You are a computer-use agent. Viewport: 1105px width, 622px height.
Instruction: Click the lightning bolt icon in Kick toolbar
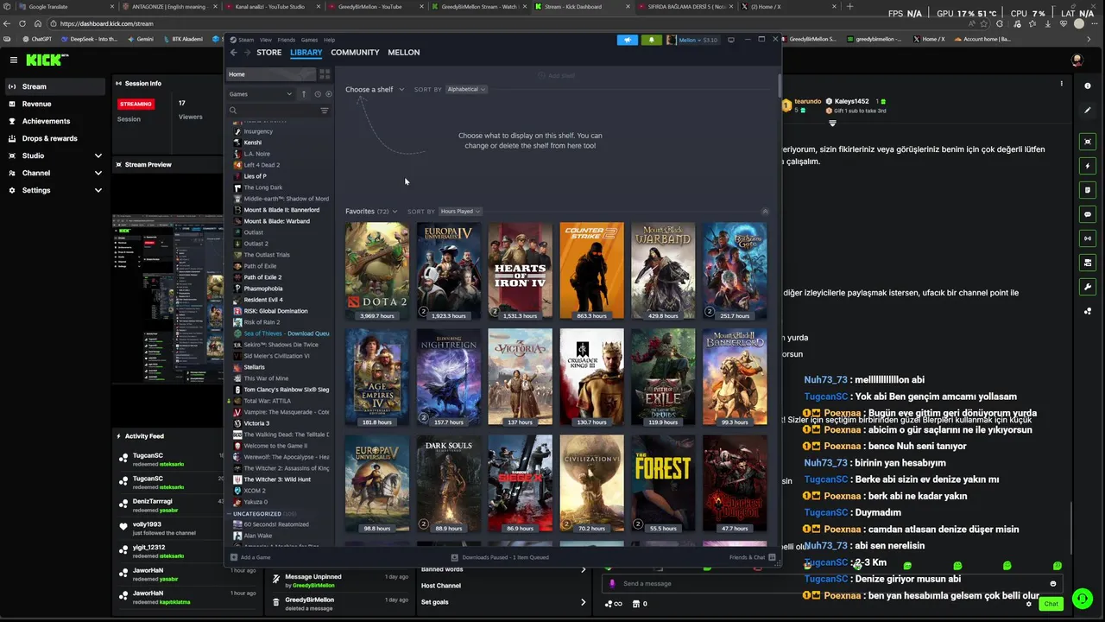click(x=1088, y=166)
